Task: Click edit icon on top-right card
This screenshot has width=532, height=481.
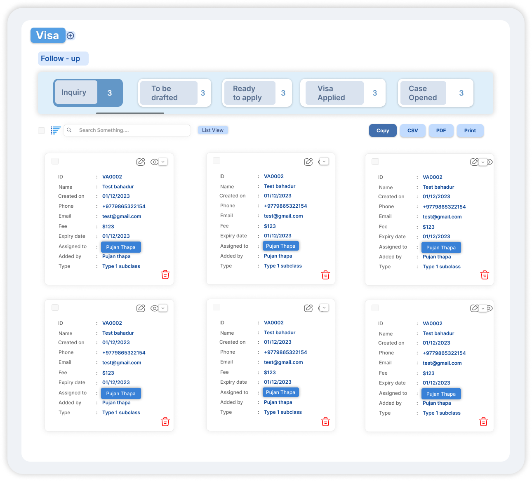Action: tap(474, 162)
